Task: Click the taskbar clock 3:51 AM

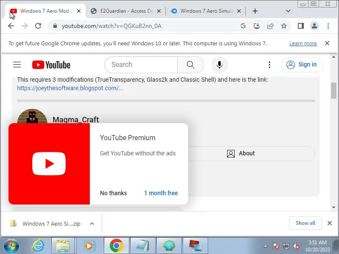Action: [x=317, y=243]
